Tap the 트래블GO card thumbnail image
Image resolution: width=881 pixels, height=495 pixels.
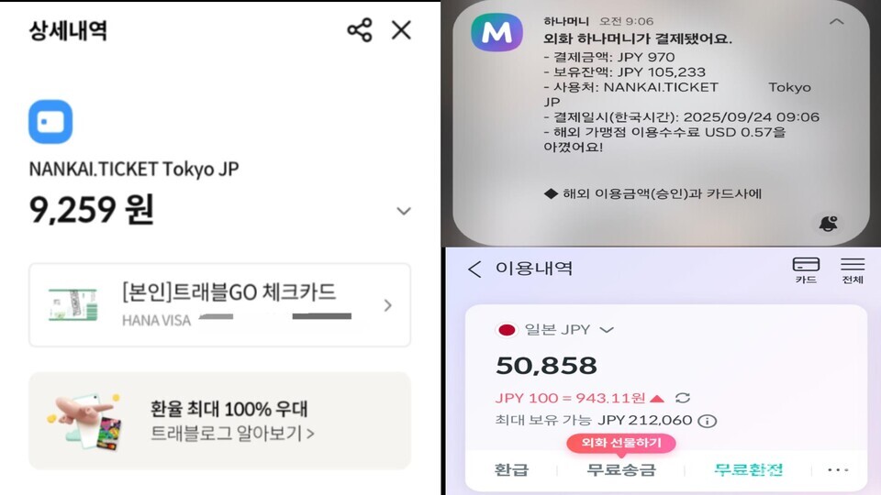73,304
